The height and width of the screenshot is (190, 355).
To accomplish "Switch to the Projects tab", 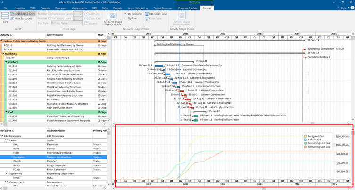I will 45,8.
